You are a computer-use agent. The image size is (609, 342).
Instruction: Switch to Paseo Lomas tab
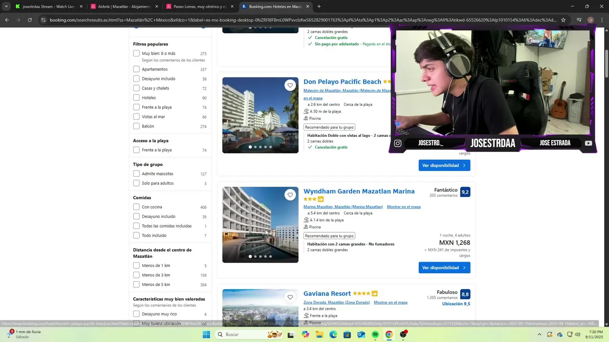[x=200, y=7]
